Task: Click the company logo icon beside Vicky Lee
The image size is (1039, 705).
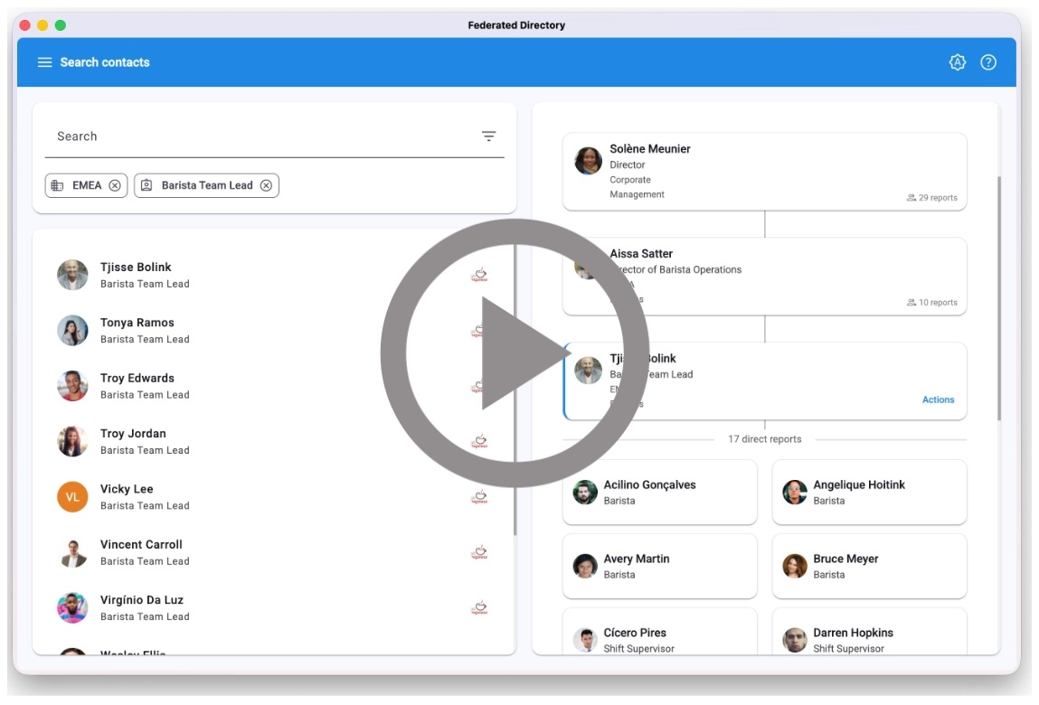Action: click(x=479, y=497)
